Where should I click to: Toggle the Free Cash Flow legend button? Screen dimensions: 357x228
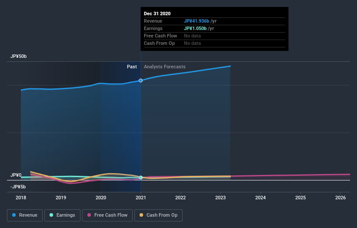pos(107,215)
